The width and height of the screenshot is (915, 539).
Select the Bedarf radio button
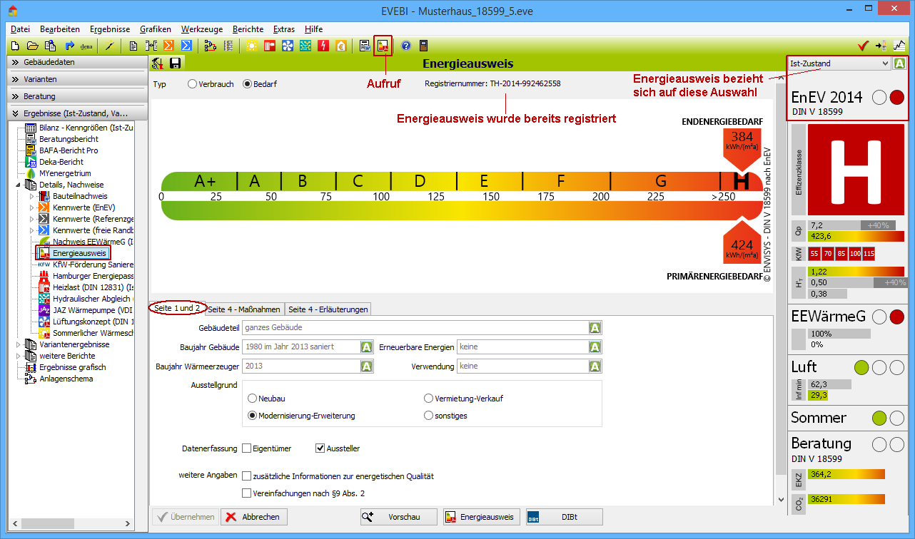[x=248, y=84]
